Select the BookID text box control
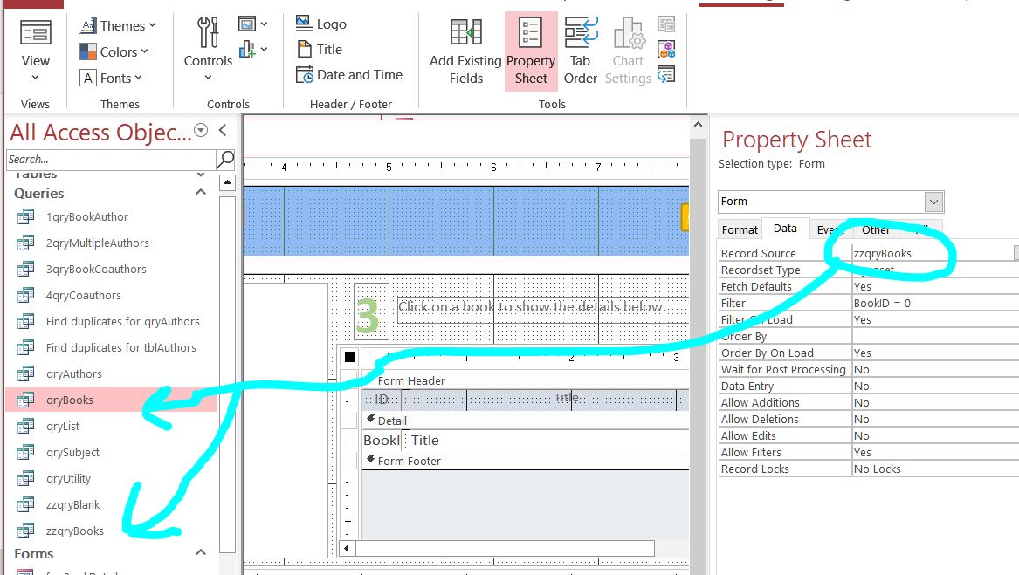1019x575 pixels. point(382,441)
